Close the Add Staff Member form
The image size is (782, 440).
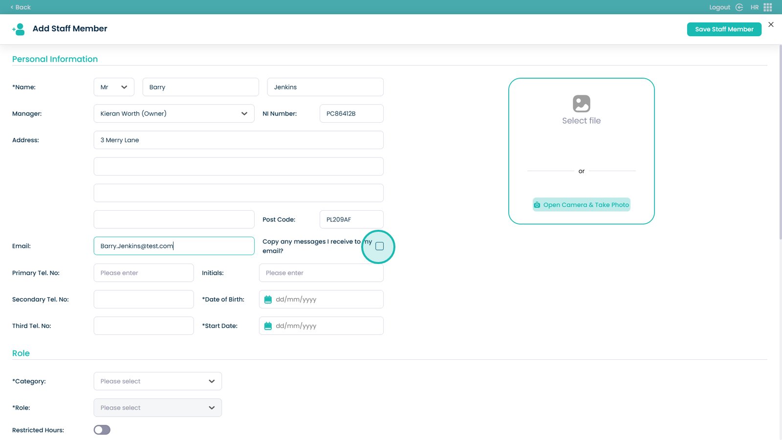click(x=771, y=24)
